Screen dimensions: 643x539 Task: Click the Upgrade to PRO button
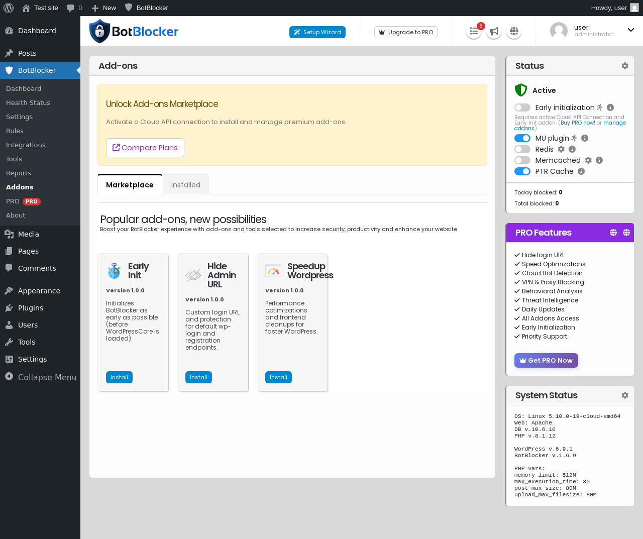click(x=406, y=32)
